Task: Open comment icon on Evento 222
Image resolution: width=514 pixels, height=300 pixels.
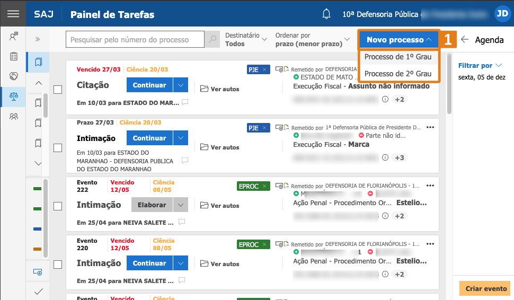Action: tap(182, 222)
